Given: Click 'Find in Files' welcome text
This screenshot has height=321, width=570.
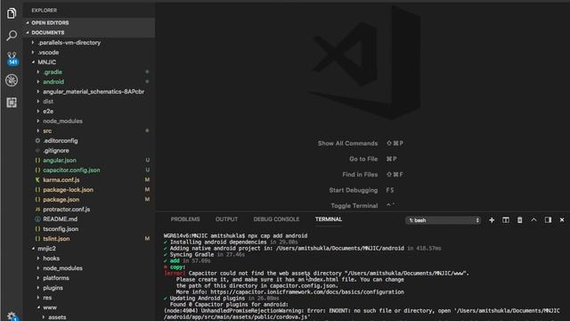Looking at the screenshot, I should click(360, 175).
